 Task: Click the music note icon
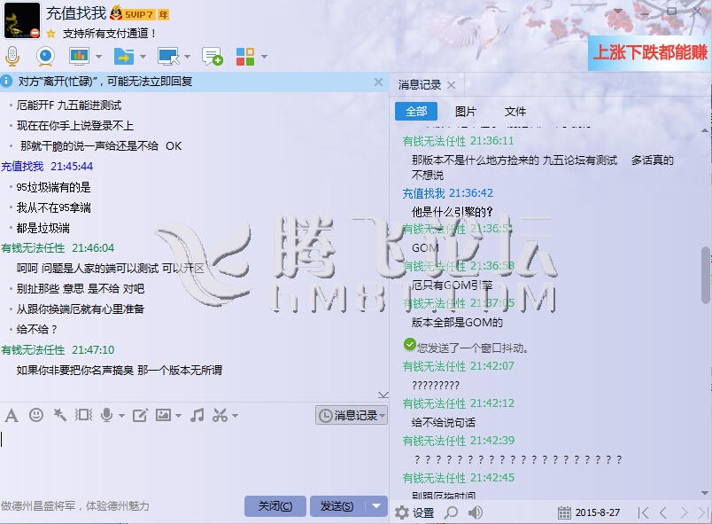[197, 414]
